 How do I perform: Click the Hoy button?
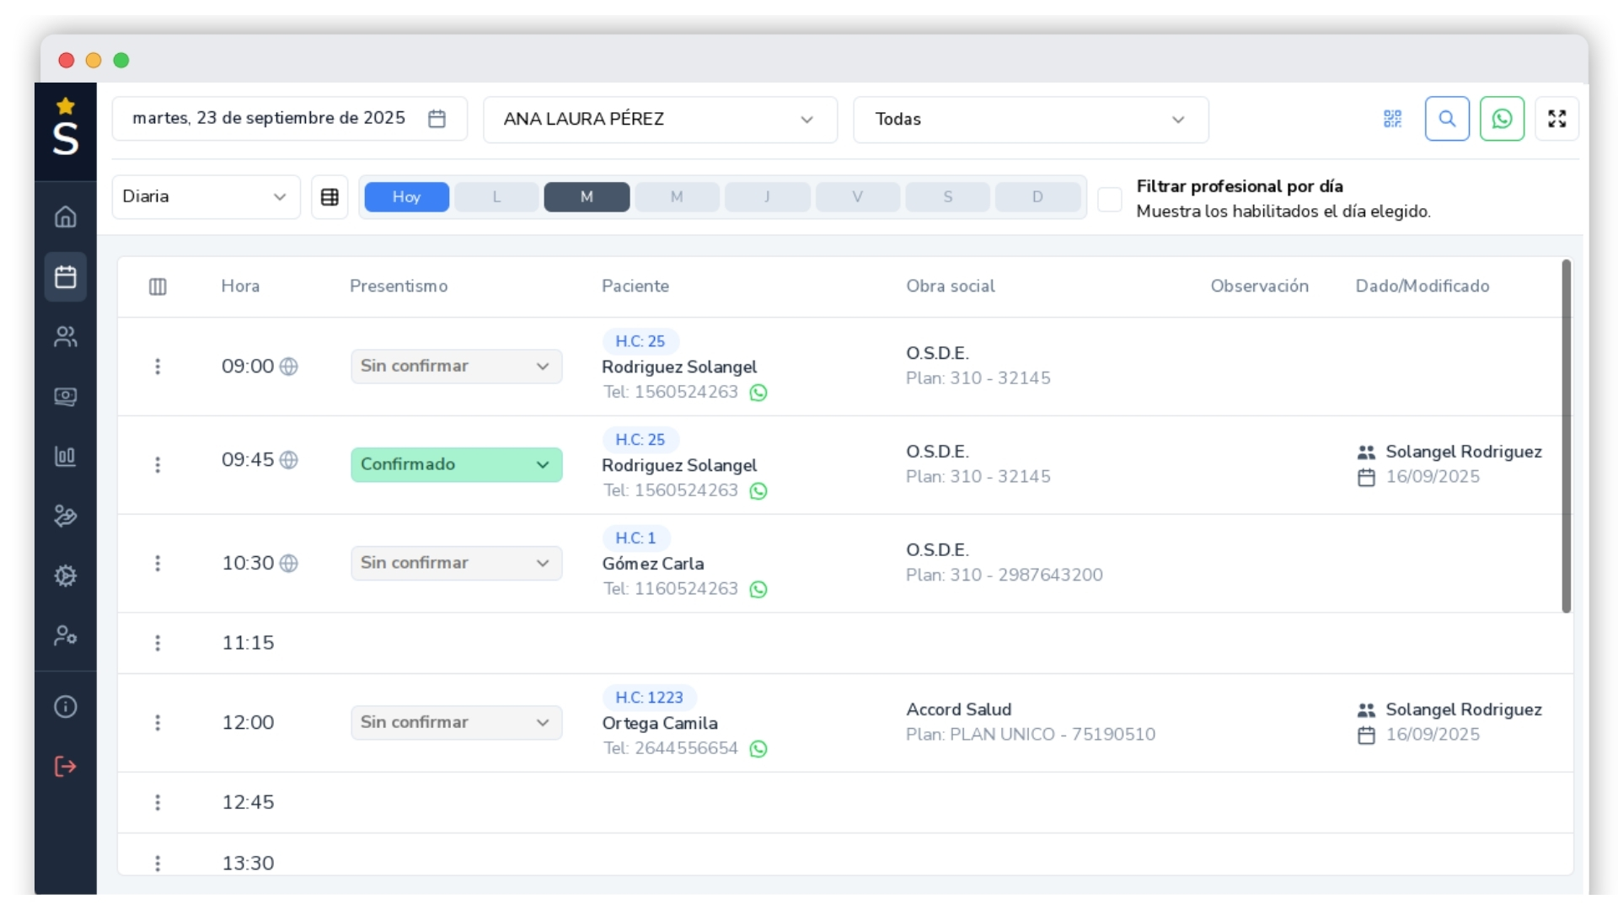(406, 197)
